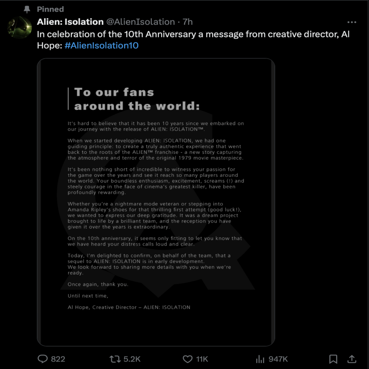Click the share upload arrow icon
This screenshot has width=369, height=369.
coord(352,359)
